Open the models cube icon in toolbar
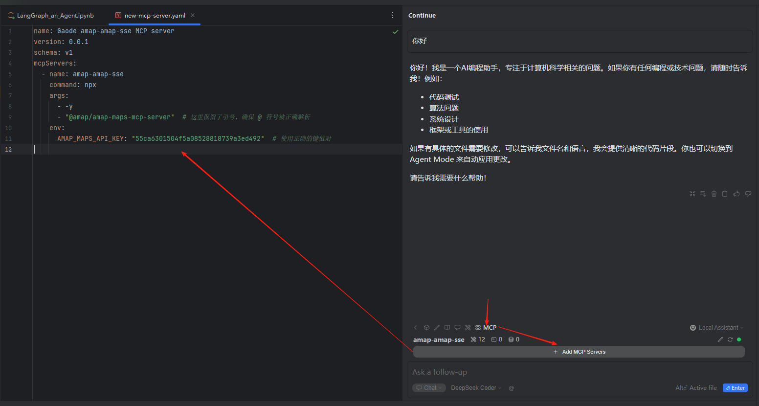Screen dimensions: 759x406 (426, 328)
